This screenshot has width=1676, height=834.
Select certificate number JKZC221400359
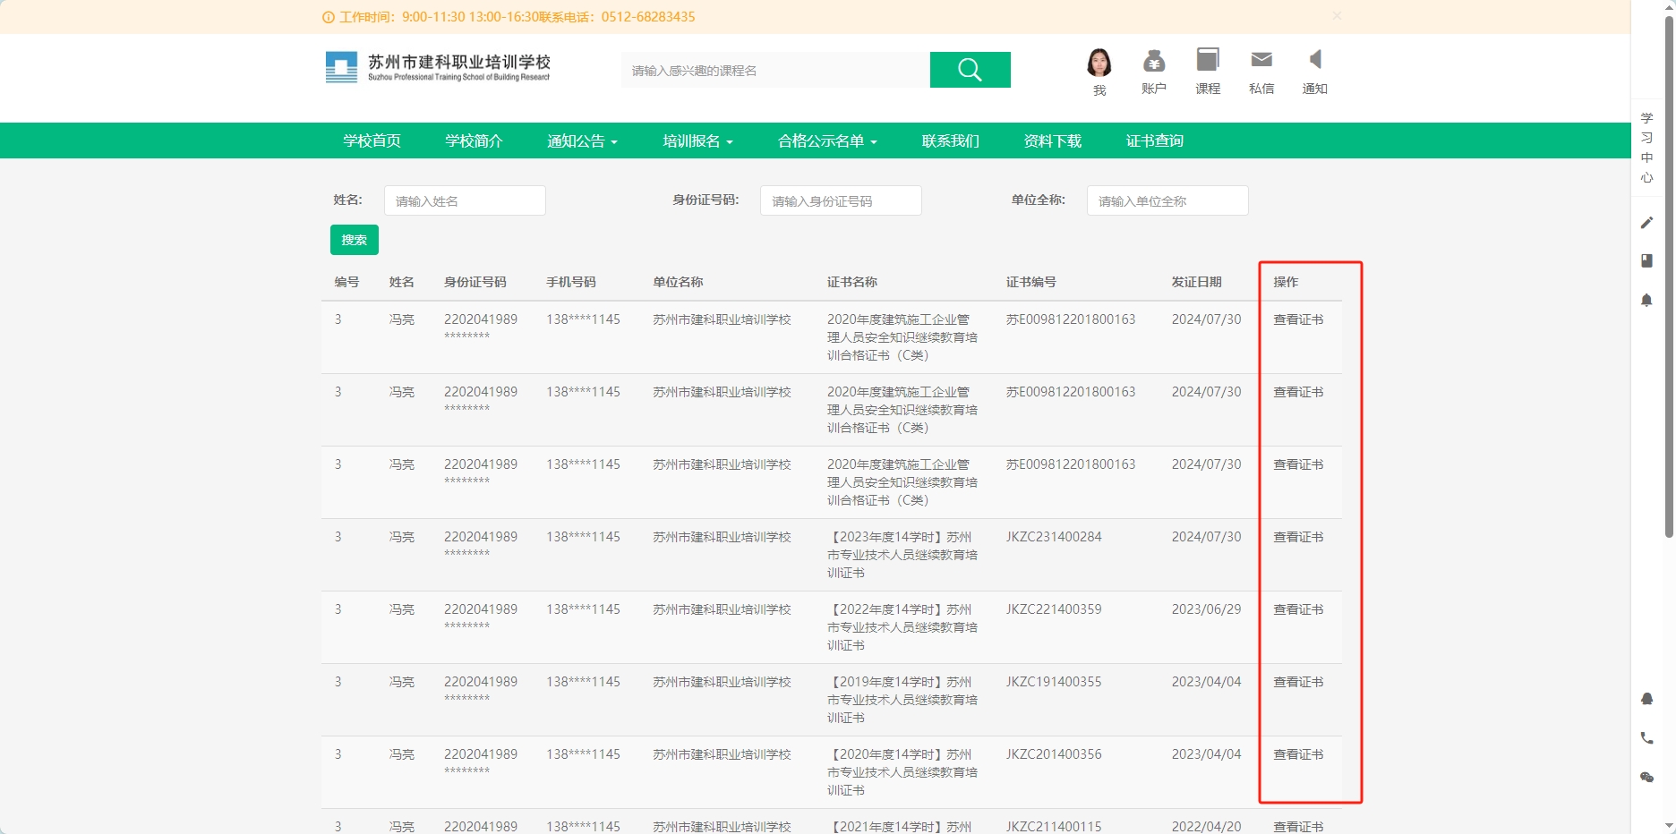pyautogui.click(x=1054, y=609)
